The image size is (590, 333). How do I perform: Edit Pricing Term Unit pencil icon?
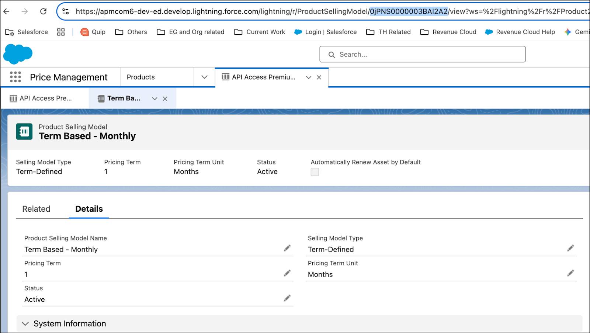(570, 273)
